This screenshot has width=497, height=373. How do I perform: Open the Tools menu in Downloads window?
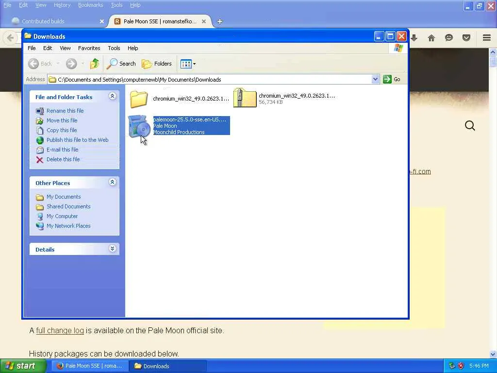(114, 48)
